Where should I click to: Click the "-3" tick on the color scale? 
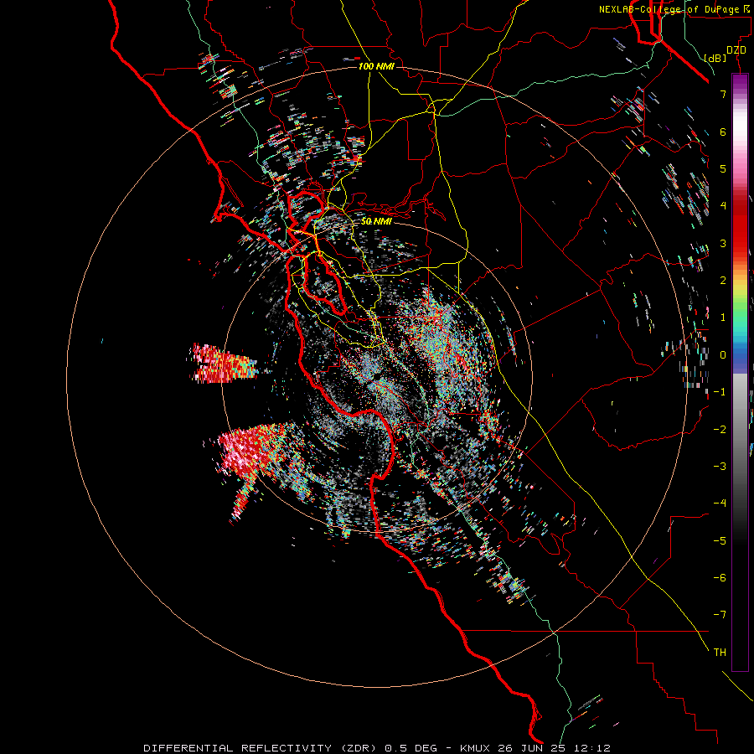720,466
